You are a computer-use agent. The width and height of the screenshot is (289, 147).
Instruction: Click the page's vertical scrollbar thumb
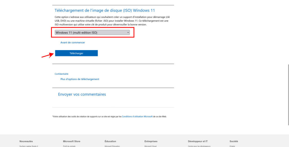pos(288,94)
